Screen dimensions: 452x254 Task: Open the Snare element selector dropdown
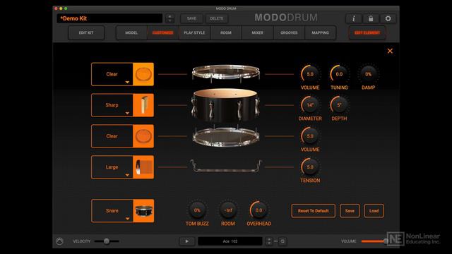click(112, 211)
